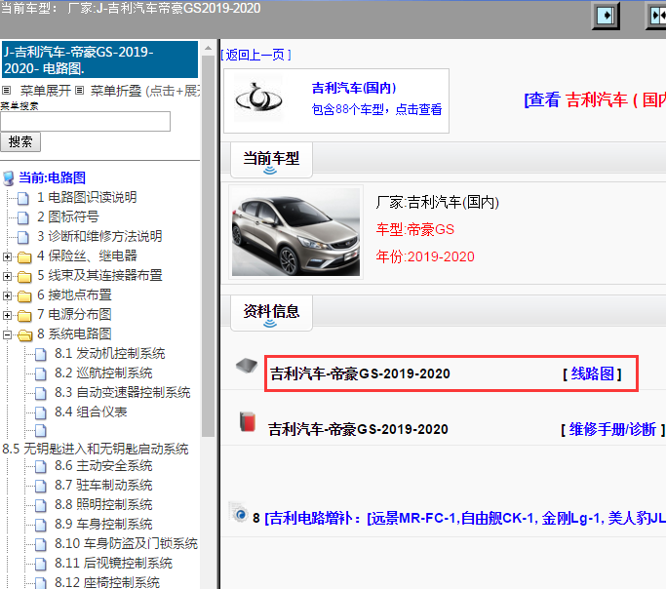Click the gray wiring diagram book icon
Image resolution: width=666 pixels, height=589 pixels.
(x=247, y=366)
